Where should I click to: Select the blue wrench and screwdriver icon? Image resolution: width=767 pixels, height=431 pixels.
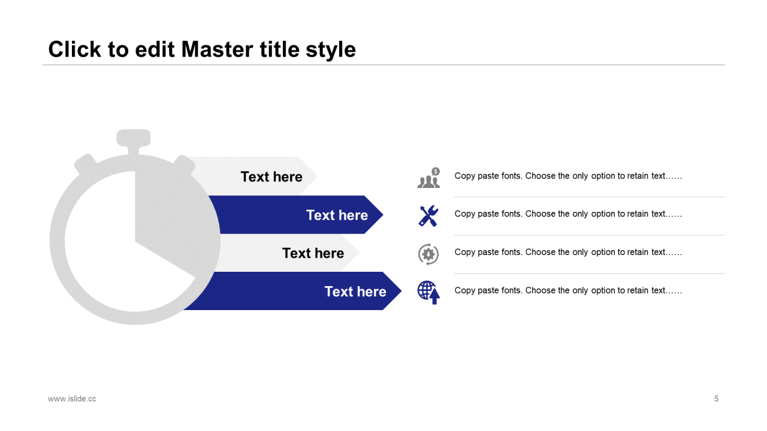pyautogui.click(x=428, y=215)
